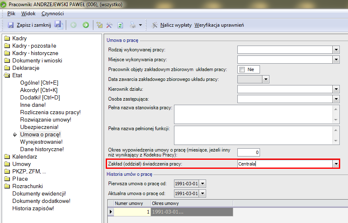
Task: Click the Okres umowy cell 1991-03-01...
Action: coord(192,212)
